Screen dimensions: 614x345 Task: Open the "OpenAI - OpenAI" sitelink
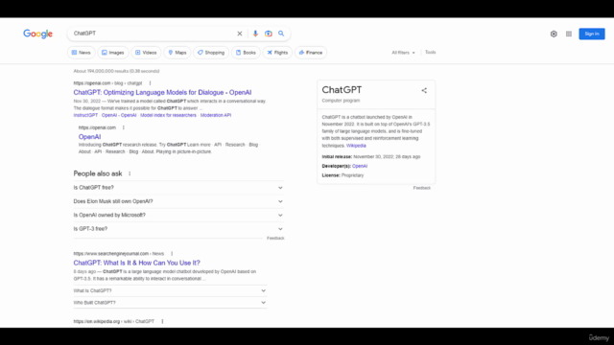[x=119, y=115]
